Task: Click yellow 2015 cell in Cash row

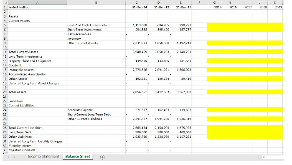Action: [214, 25]
